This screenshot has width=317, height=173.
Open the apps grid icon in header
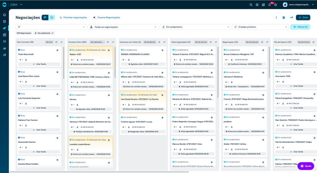pyautogui.click(x=263, y=5)
